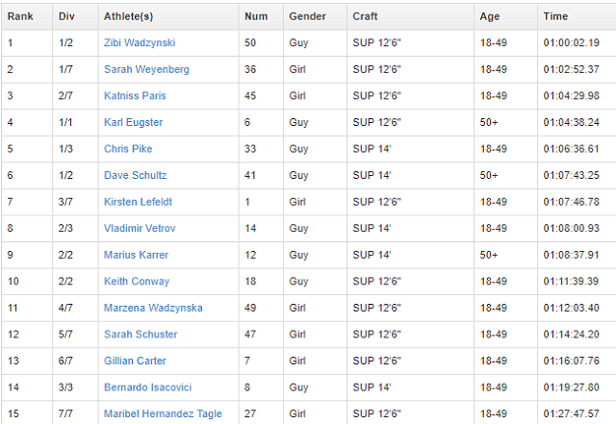616x424 pixels.
Task: Open Gillian Carter's name link
Action: (135, 361)
